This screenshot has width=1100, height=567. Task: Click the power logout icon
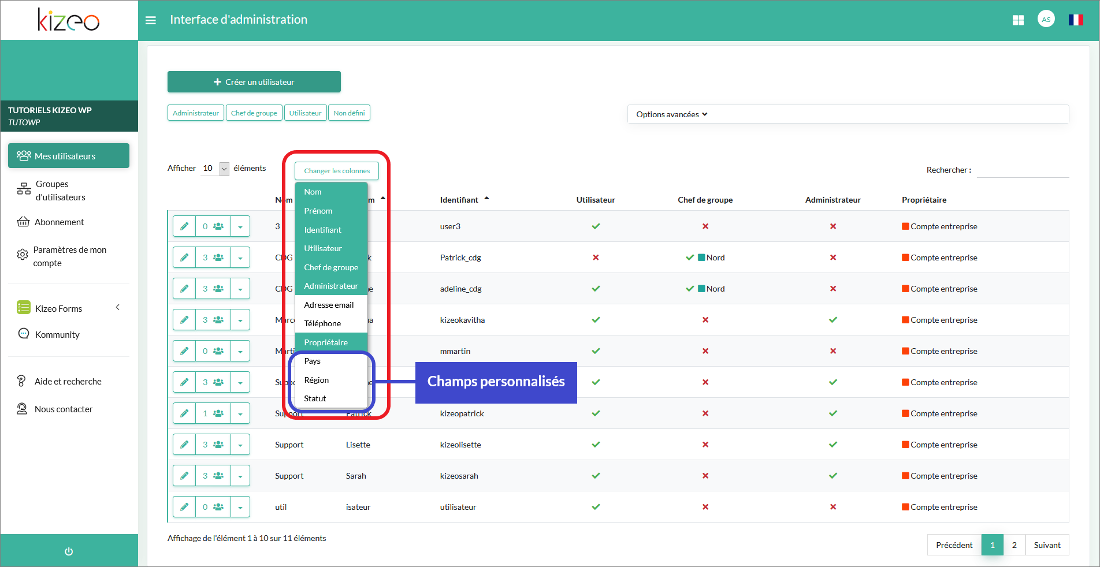(x=69, y=551)
